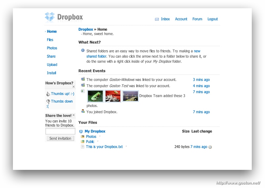This screenshot has width=265, height=188.
Task: Click the My Dropbox box icon
Action: [81, 131]
